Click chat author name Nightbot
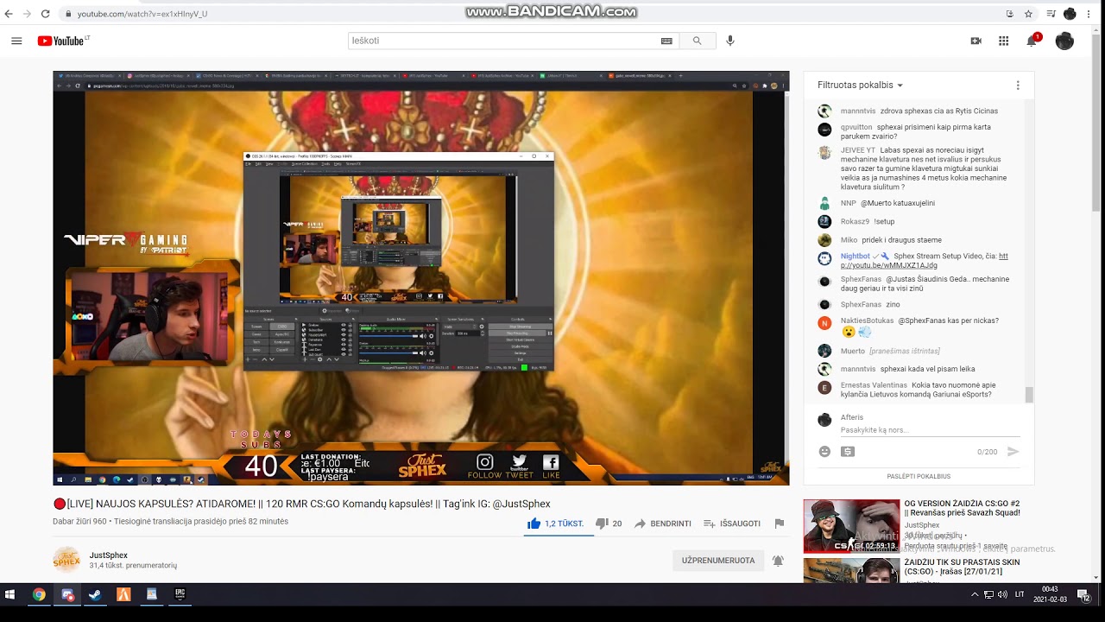 pyautogui.click(x=855, y=256)
